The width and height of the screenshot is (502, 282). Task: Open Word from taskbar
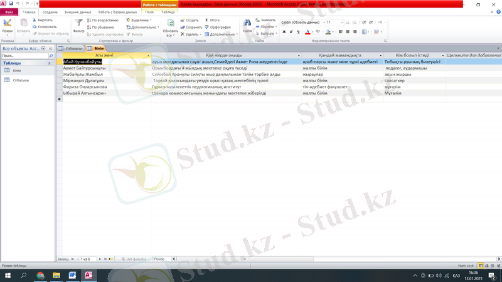[72, 275]
